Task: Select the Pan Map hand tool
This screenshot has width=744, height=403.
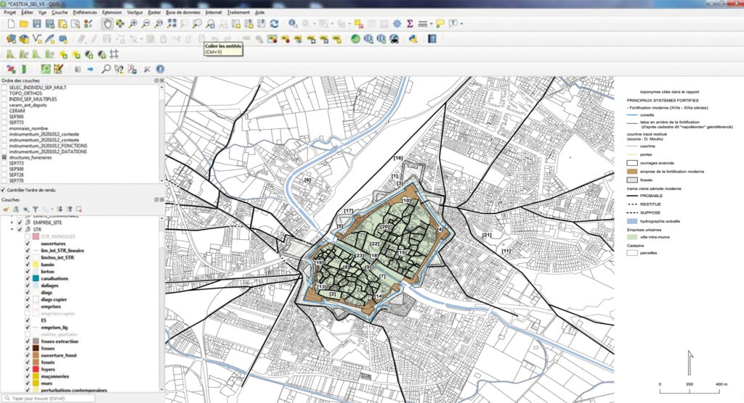Action: tap(108, 24)
